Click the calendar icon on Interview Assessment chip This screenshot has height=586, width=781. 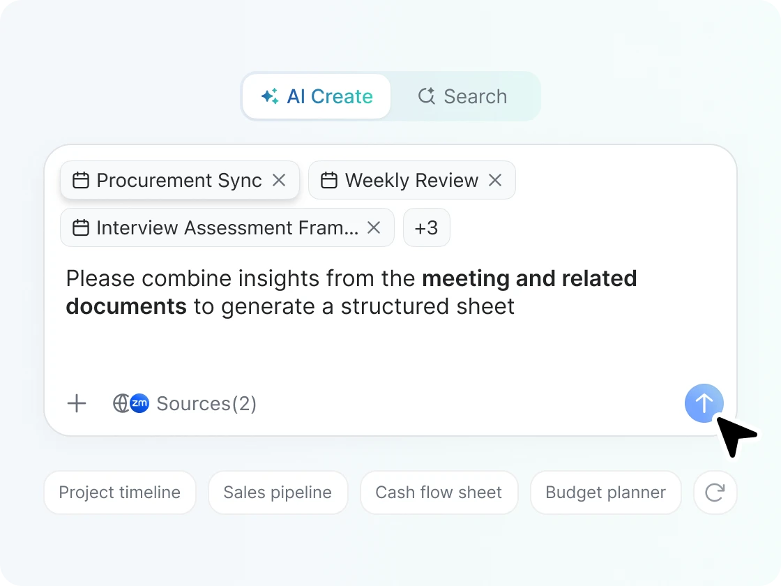(79, 227)
